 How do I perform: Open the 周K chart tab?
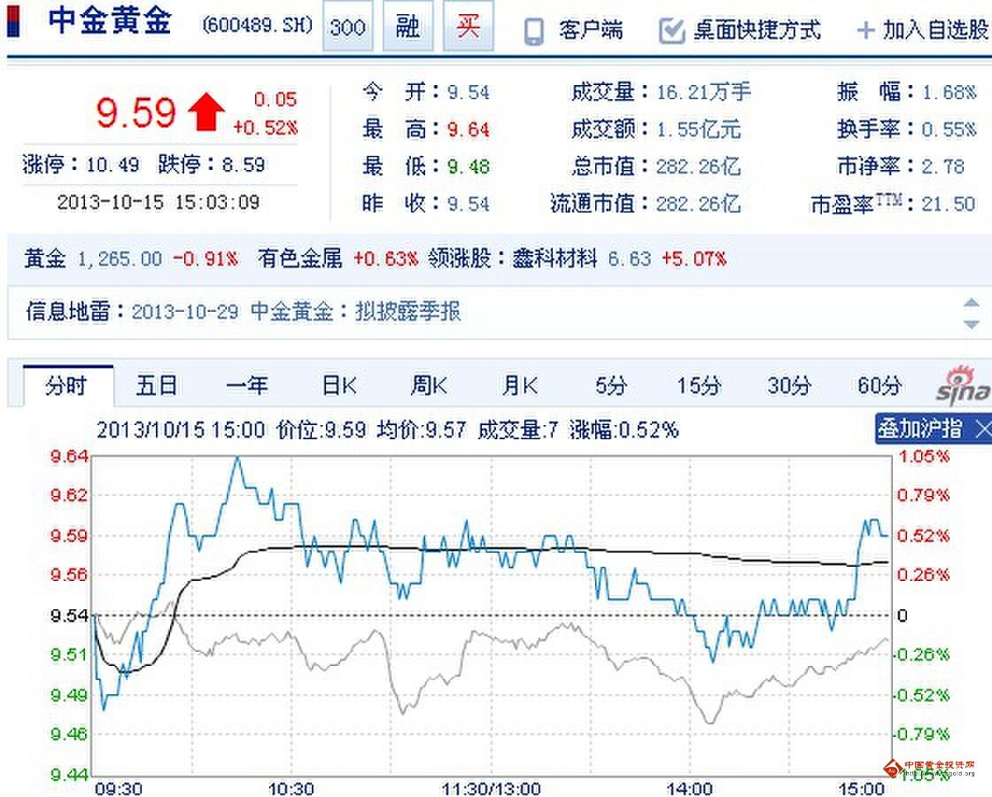pos(429,385)
